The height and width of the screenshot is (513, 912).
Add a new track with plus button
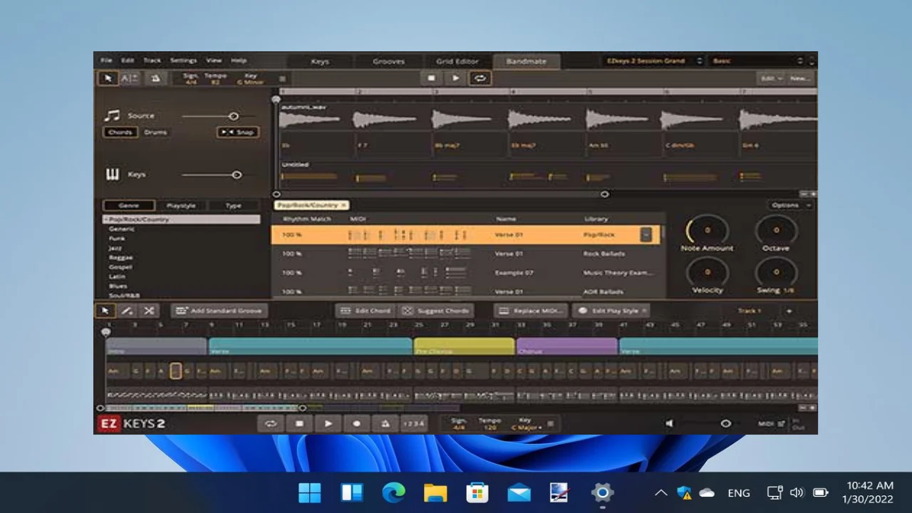coord(789,311)
